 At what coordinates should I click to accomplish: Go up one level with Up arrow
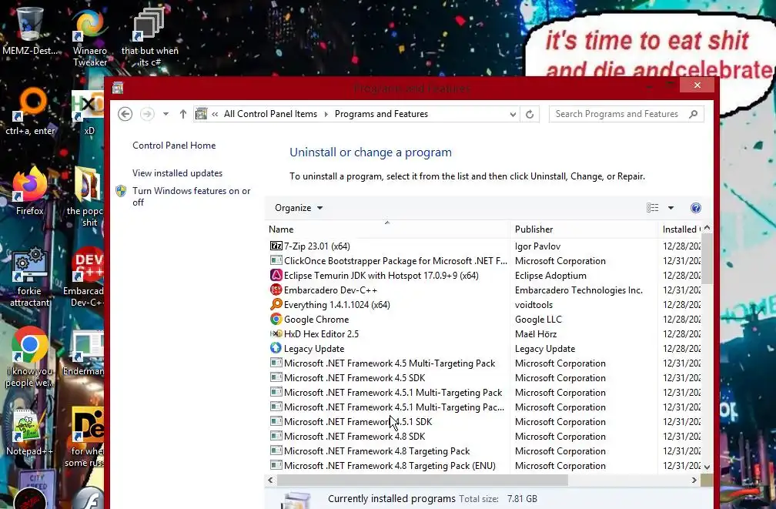(183, 114)
